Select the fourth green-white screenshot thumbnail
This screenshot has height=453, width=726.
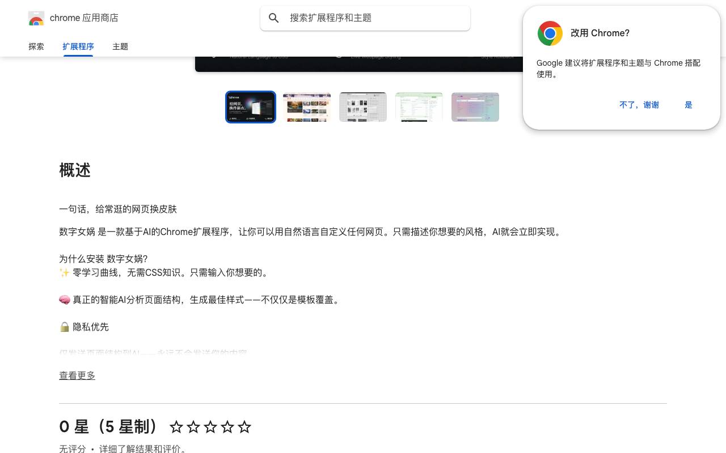coord(419,107)
